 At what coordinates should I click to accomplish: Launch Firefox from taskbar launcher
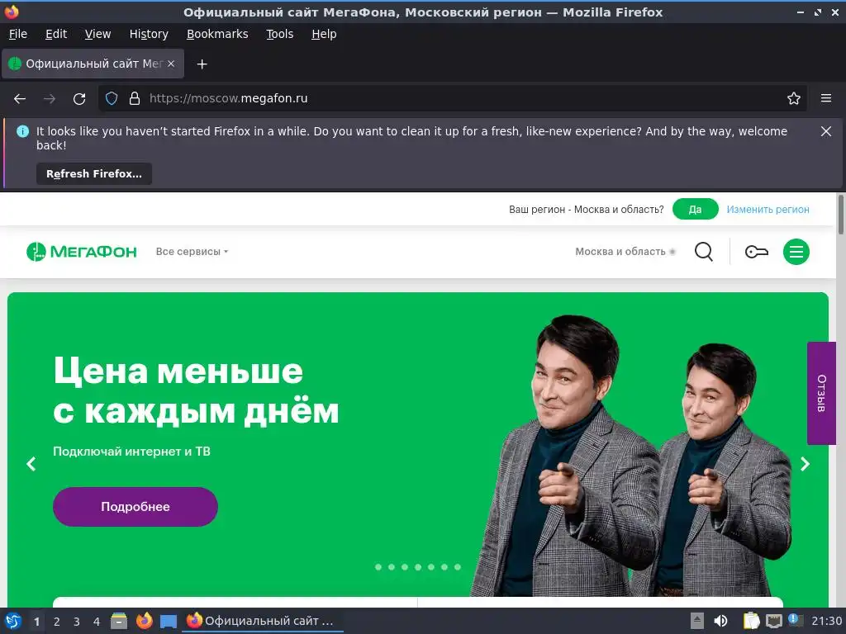coord(144,621)
